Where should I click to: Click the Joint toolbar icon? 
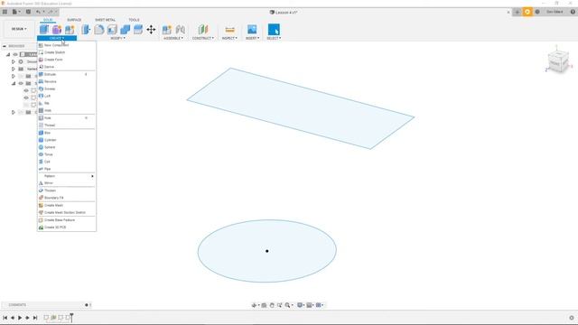tap(181, 29)
